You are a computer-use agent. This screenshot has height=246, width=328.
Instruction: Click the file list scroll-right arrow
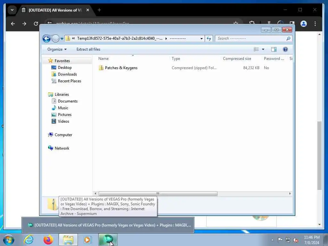click(x=290, y=193)
